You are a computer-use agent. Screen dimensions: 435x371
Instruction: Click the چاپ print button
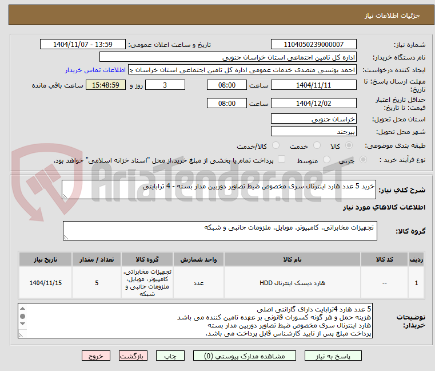pyautogui.click(x=170, y=356)
